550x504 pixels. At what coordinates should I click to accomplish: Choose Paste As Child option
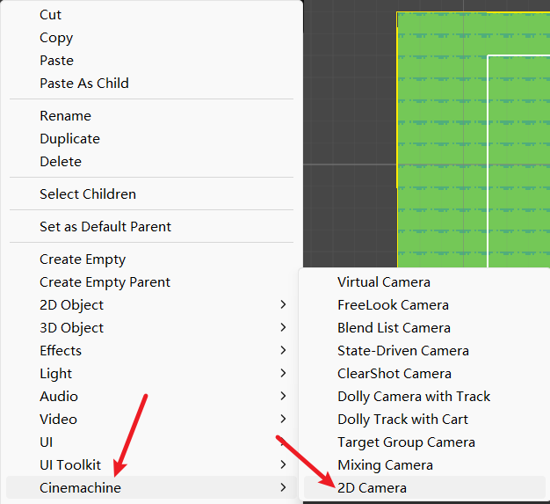84,84
